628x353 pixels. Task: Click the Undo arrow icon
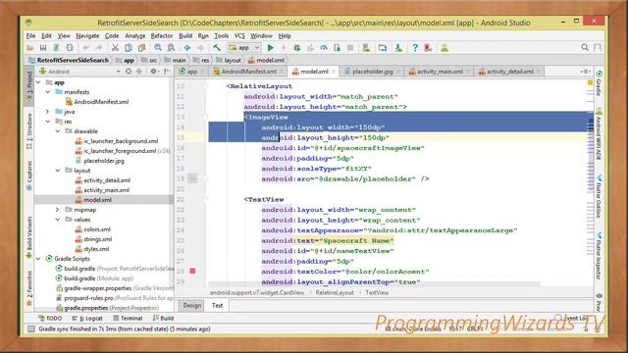click(85, 48)
